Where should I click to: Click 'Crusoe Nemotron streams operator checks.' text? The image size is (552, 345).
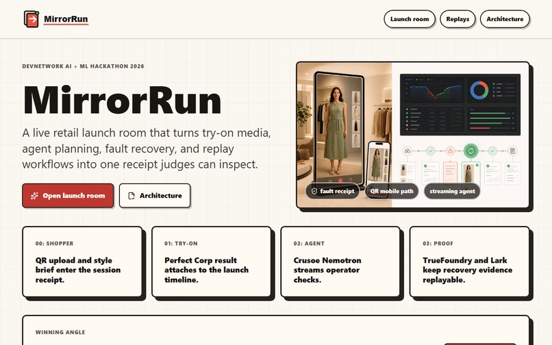coord(327,270)
